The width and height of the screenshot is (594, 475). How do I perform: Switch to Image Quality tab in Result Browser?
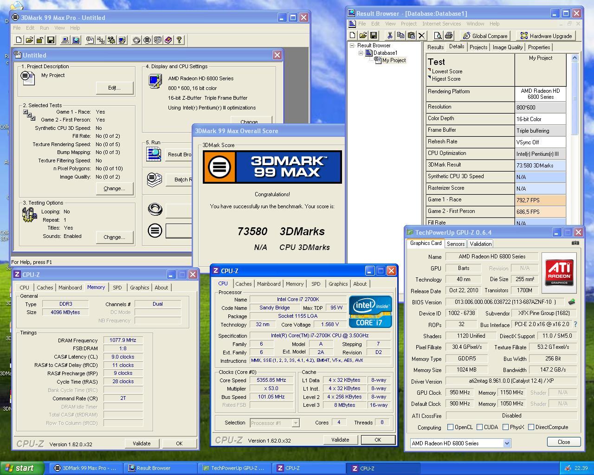pyautogui.click(x=508, y=47)
